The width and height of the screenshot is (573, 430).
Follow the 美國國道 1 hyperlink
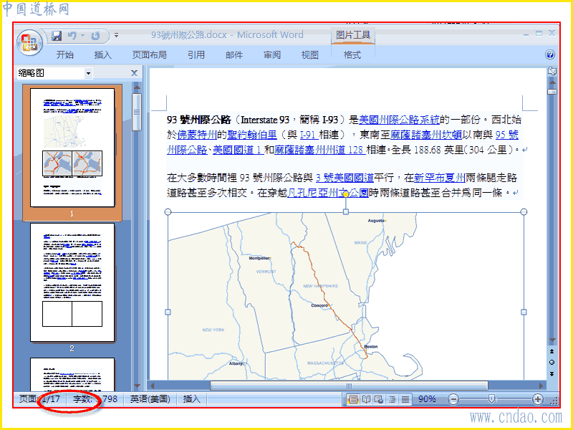tap(239, 150)
